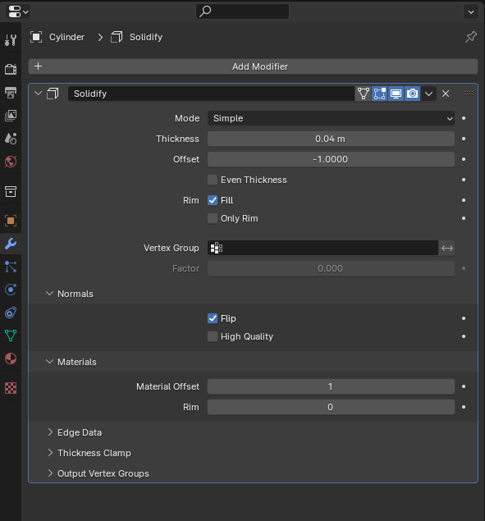Screen dimensions: 485x521
Task: Open the Modifiers wrench tab
Action: 11,244
